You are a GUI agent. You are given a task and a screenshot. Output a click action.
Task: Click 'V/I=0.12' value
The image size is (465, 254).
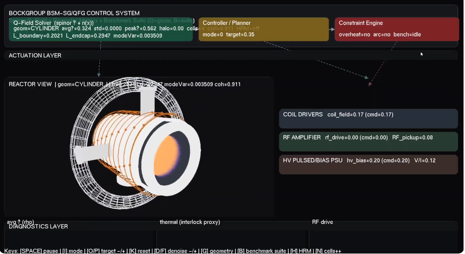click(425, 161)
